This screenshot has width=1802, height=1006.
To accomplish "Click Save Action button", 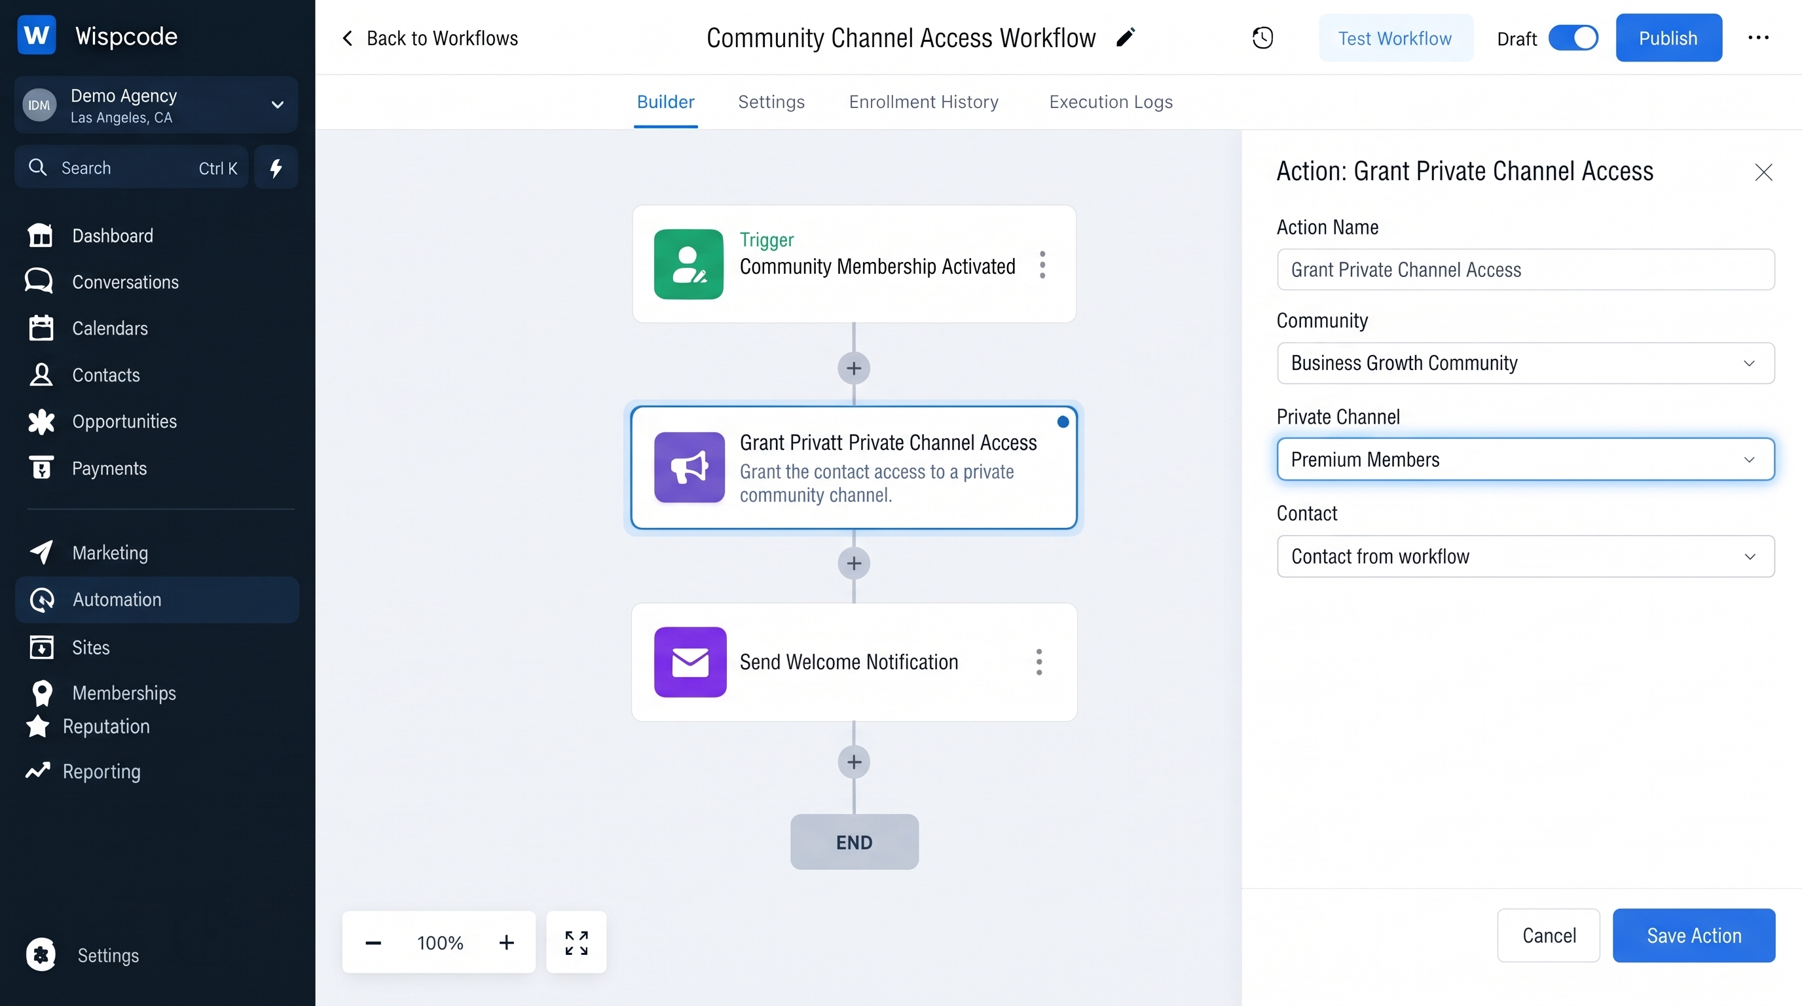I will click(x=1693, y=935).
